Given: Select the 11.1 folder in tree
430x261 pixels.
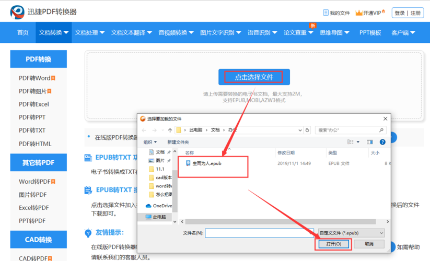Looking at the screenshot, I should click(157, 169).
